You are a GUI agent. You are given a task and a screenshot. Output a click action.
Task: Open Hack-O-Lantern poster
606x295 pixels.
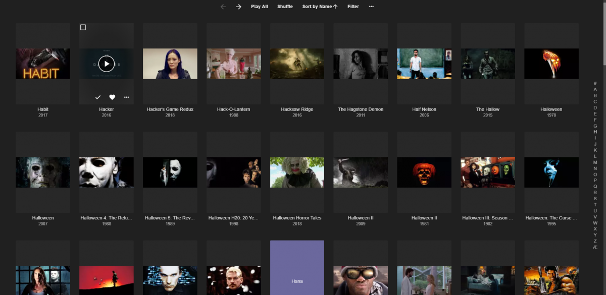(x=234, y=64)
